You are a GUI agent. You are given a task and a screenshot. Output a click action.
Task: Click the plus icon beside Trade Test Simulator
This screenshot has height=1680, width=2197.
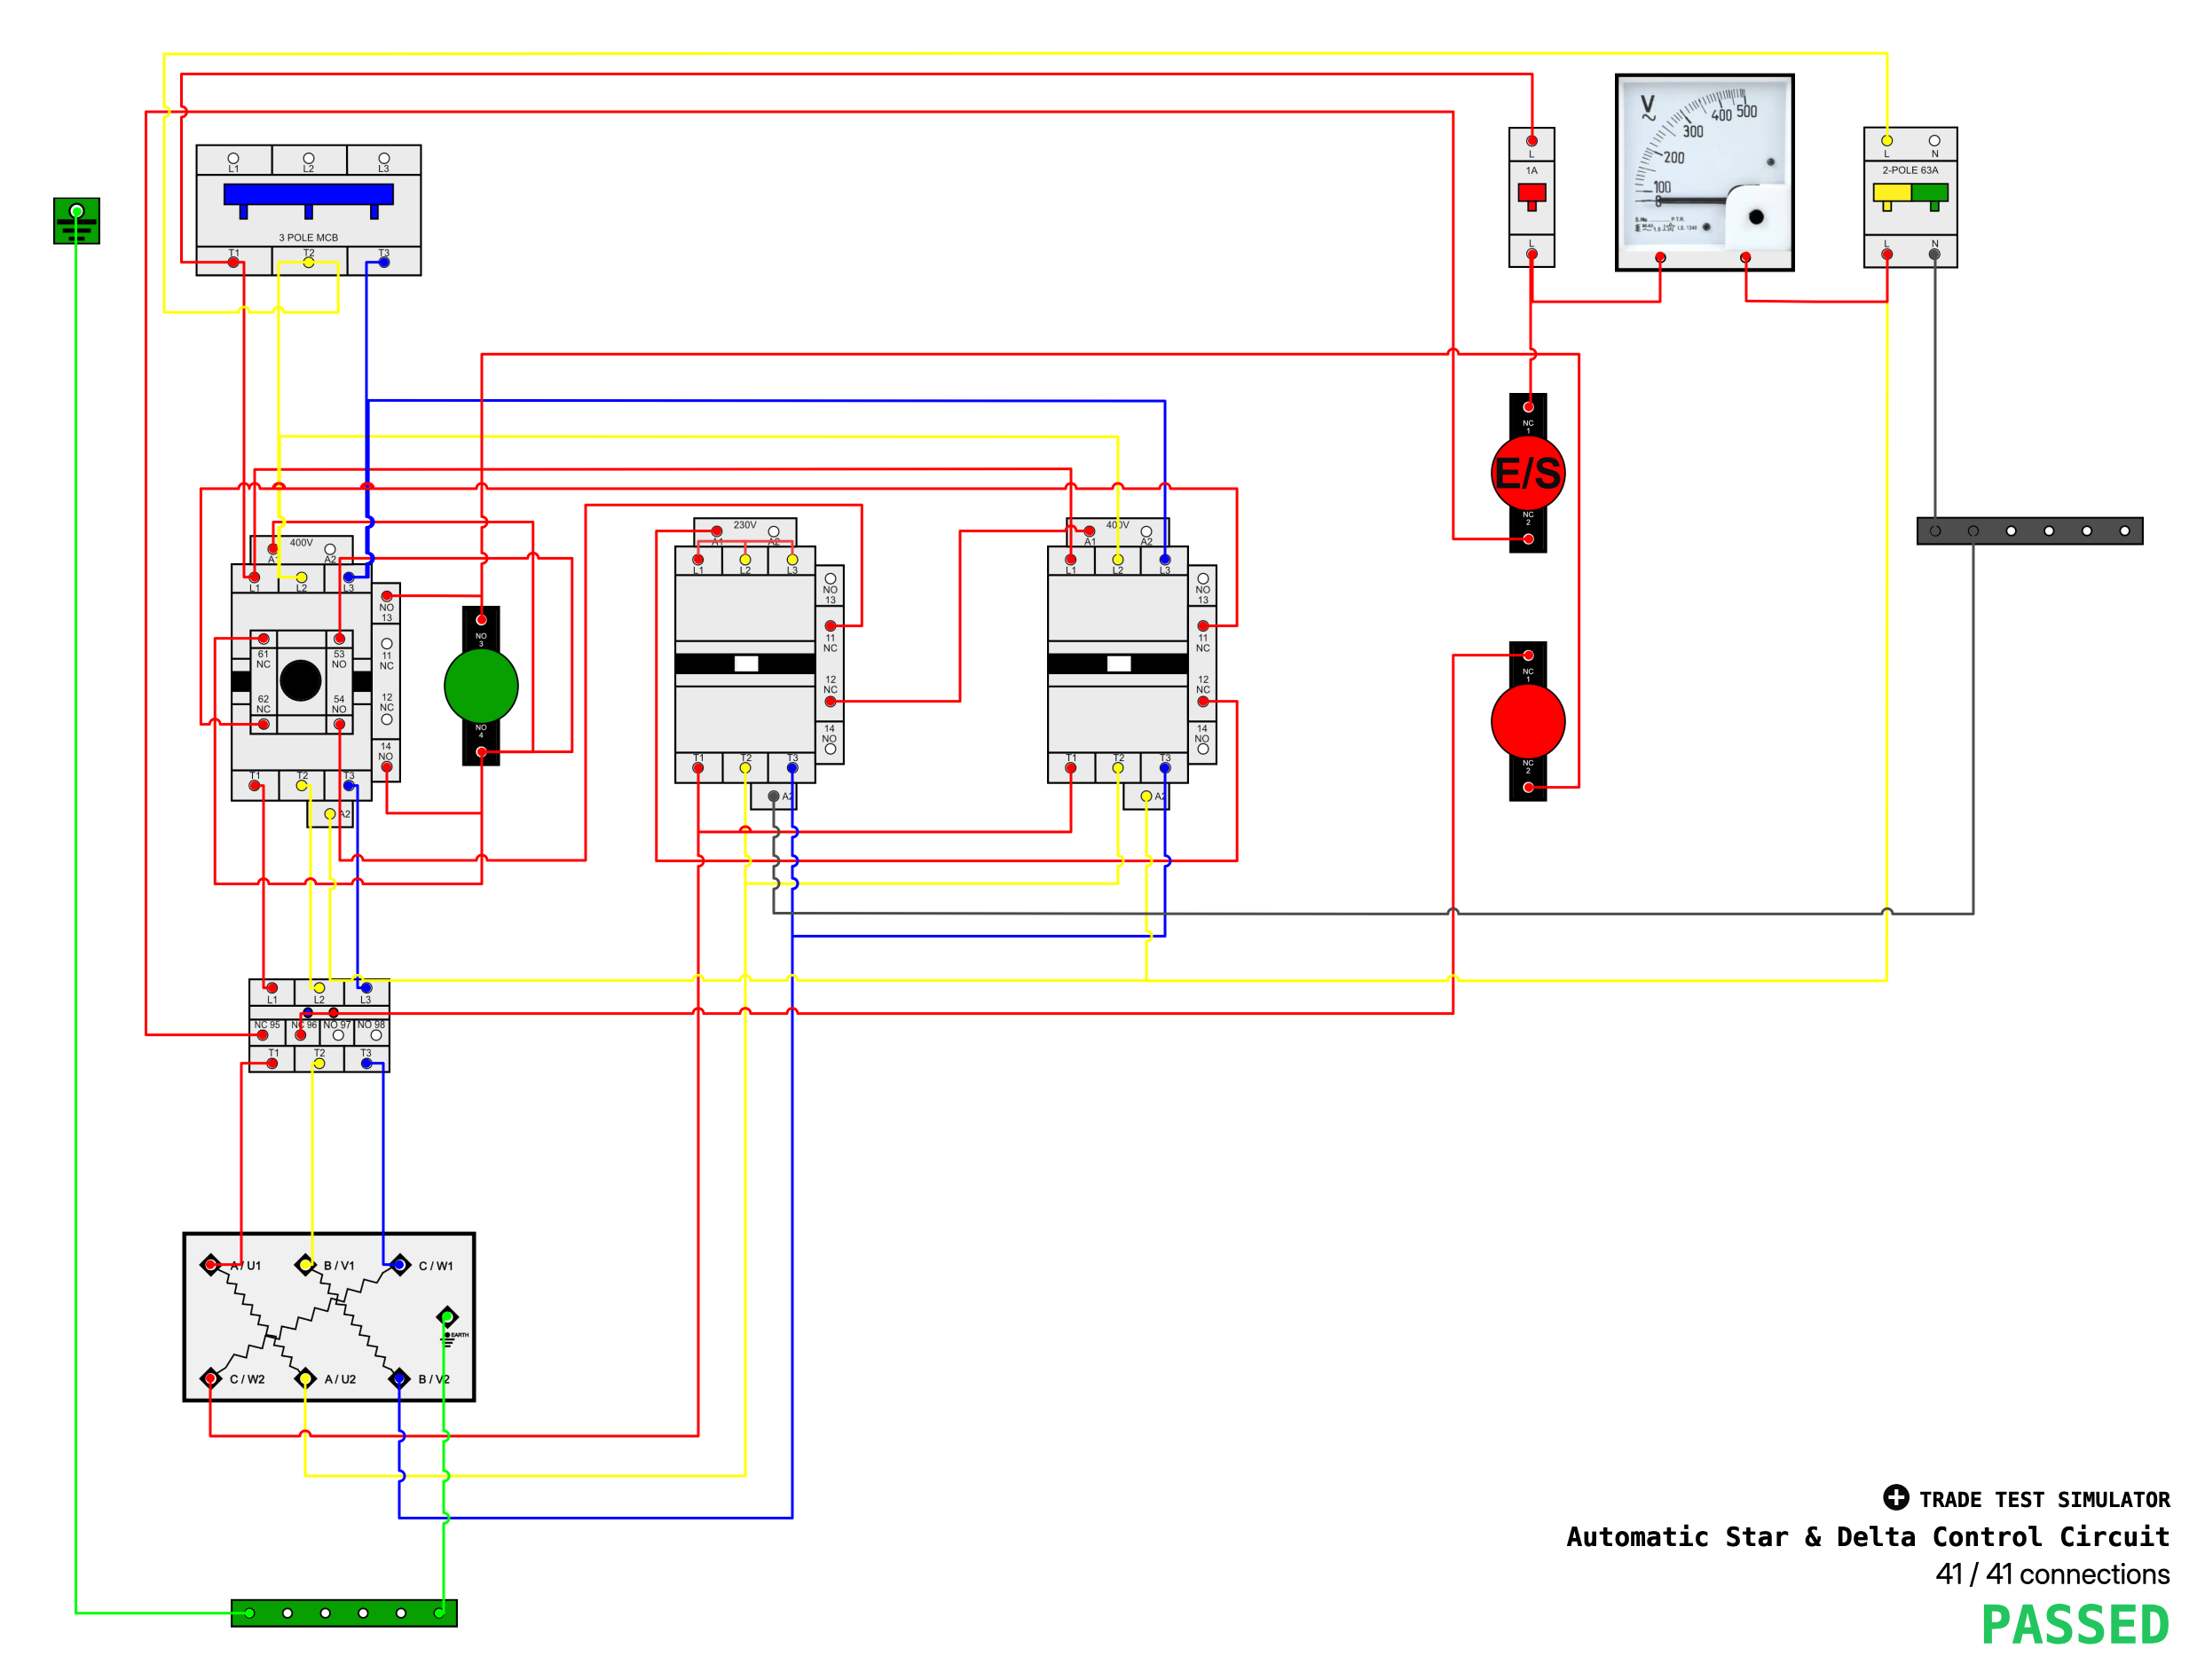1894,1496
